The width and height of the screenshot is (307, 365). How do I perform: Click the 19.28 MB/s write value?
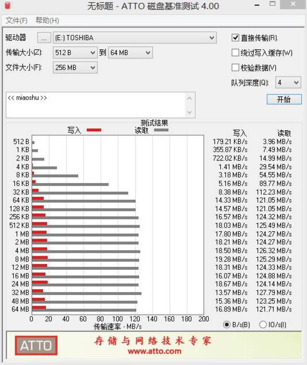pos(231,259)
